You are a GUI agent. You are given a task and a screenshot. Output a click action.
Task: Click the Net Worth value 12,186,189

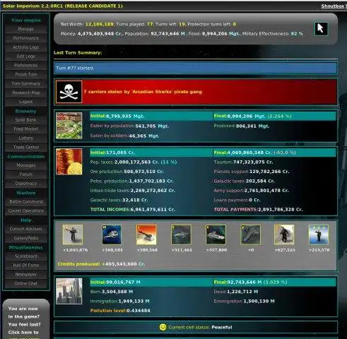[99, 24]
